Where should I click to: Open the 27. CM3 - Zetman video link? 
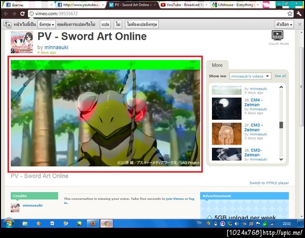coord(254,127)
